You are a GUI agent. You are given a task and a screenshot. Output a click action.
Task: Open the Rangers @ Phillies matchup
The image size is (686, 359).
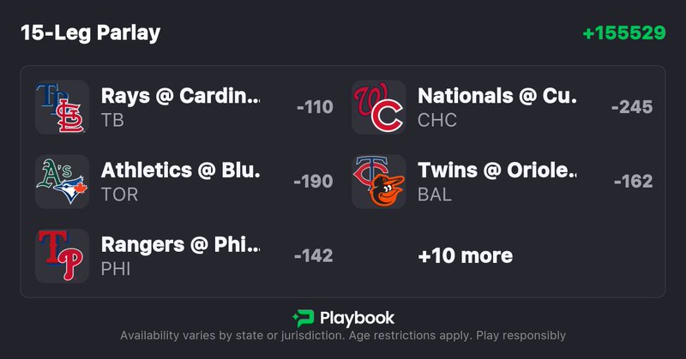pos(180,245)
